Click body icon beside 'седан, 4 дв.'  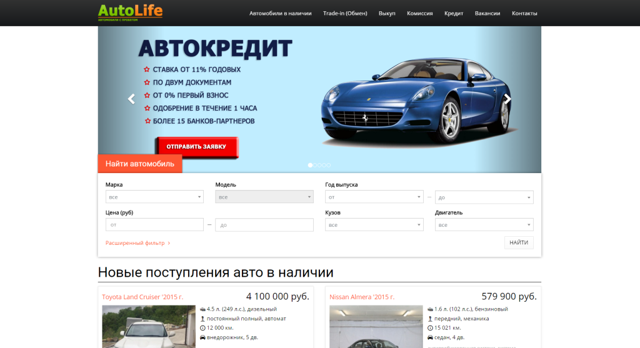pos(430,337)
